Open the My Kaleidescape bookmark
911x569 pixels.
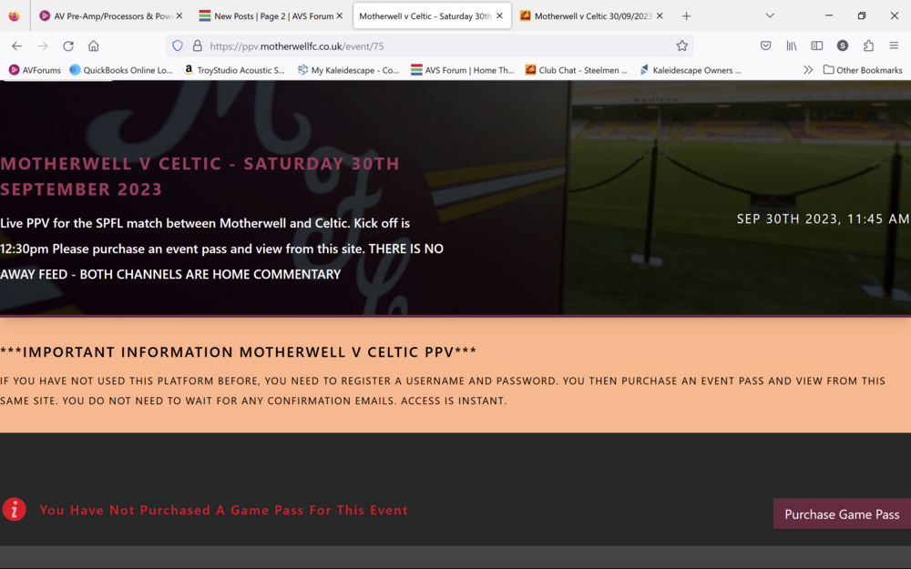348,70
